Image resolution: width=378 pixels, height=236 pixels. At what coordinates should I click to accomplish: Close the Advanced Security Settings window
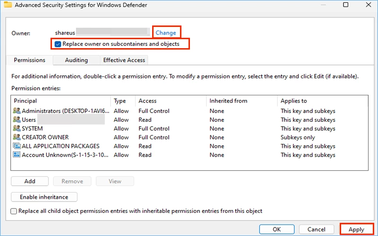(369, 5)
